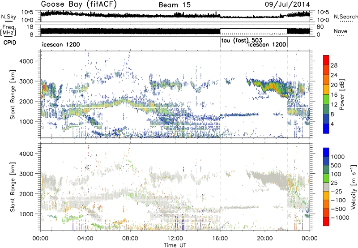Click the 'Power [dB]' color bar label
Screen dimensions: 358x248
tap(341, 94)
